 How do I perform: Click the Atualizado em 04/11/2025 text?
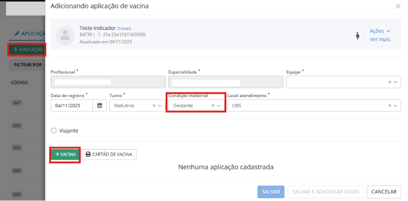pos(105,42)
